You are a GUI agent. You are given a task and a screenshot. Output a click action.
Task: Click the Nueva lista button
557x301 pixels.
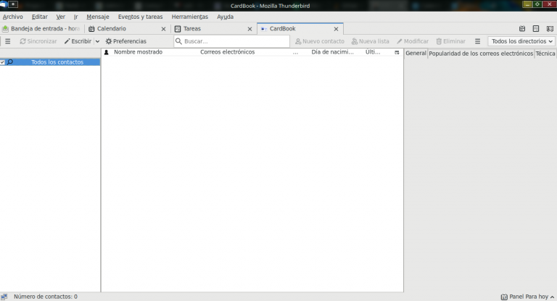(370, 41)
